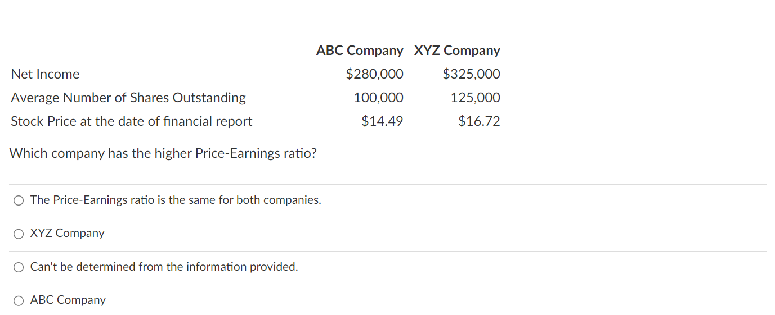This screenshot has width=775, height=315.
Task: Click the 100,000 shares value
Action: [379, 98]
